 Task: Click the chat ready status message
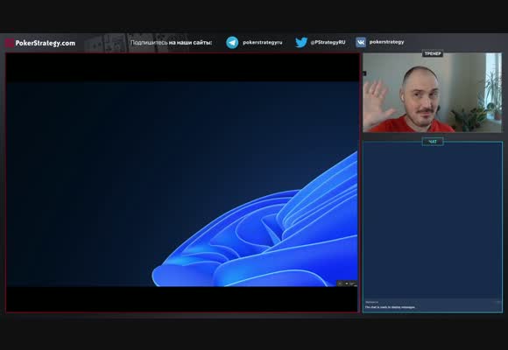tap(390, 307)
